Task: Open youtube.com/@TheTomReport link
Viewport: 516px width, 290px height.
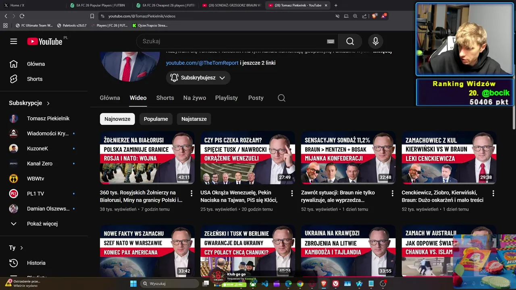Action: 202,63
